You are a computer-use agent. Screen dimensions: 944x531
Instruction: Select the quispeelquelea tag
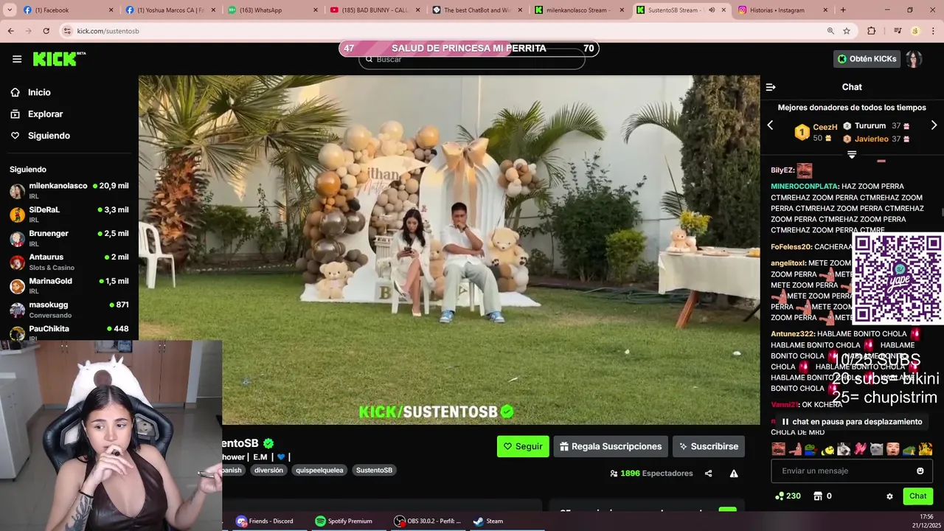tap(319, 470)
